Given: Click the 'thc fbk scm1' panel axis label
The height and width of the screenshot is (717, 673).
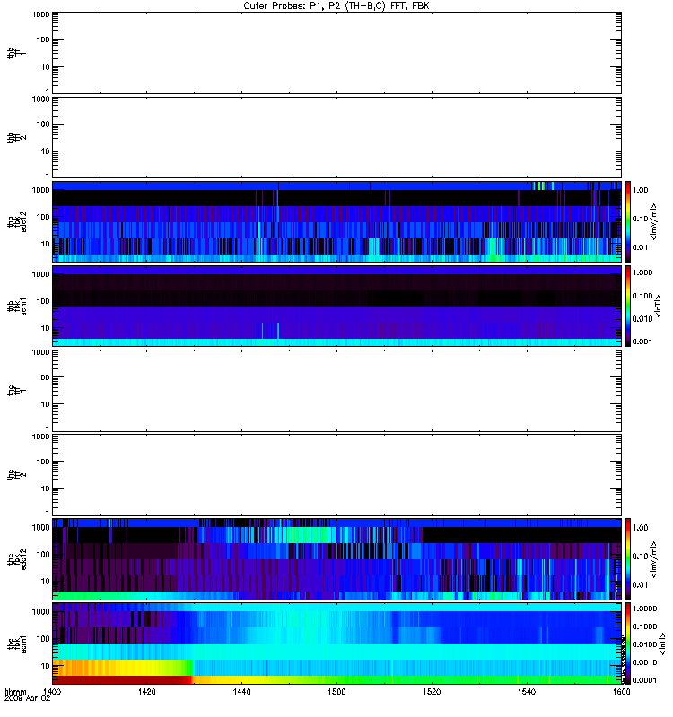Looking at the screenshot, I should (17, 644).
